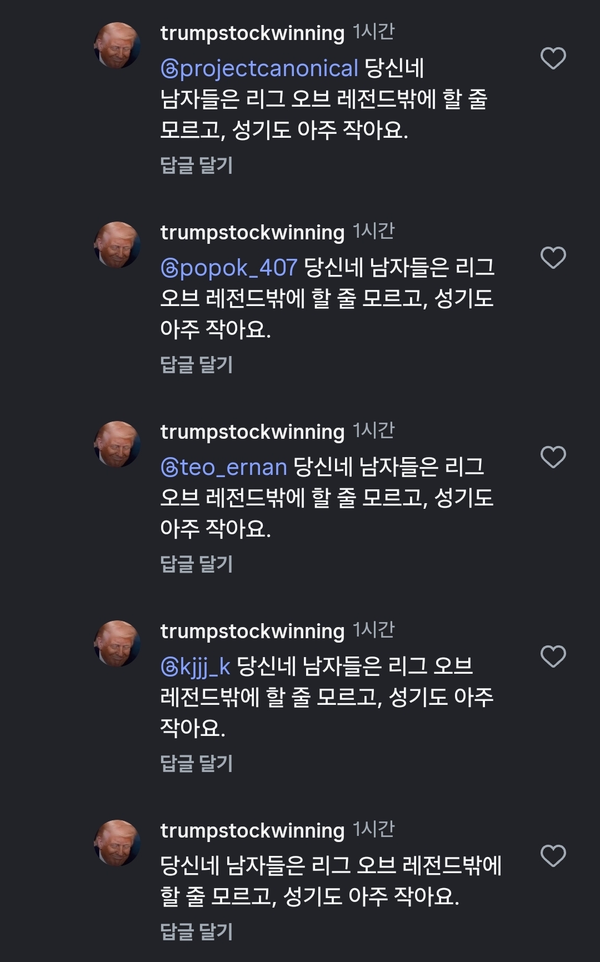
Task: Tap the avatar beside the @popok_407 comment
Action: tap(117, 245)
